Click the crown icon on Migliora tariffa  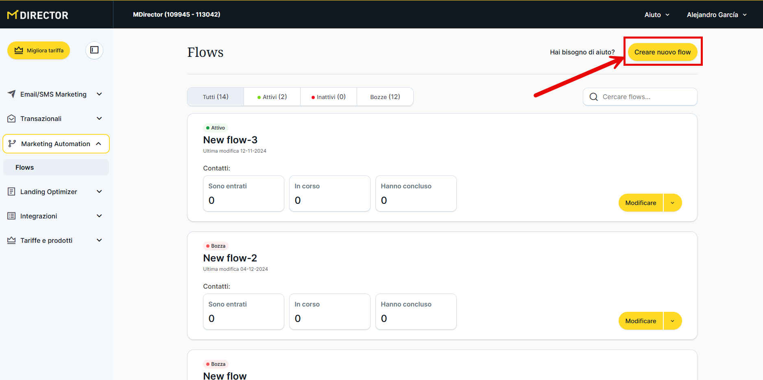(x=19, y=50)
